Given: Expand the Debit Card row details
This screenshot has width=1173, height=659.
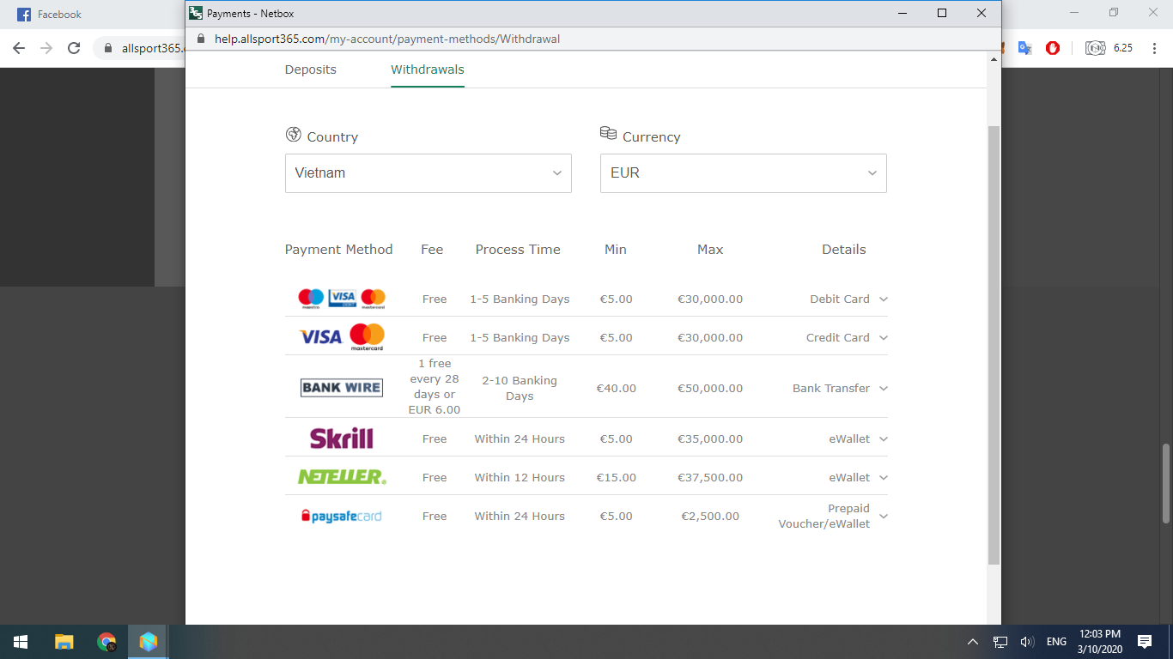Looking at the screenshot, I should click(884, 299).
